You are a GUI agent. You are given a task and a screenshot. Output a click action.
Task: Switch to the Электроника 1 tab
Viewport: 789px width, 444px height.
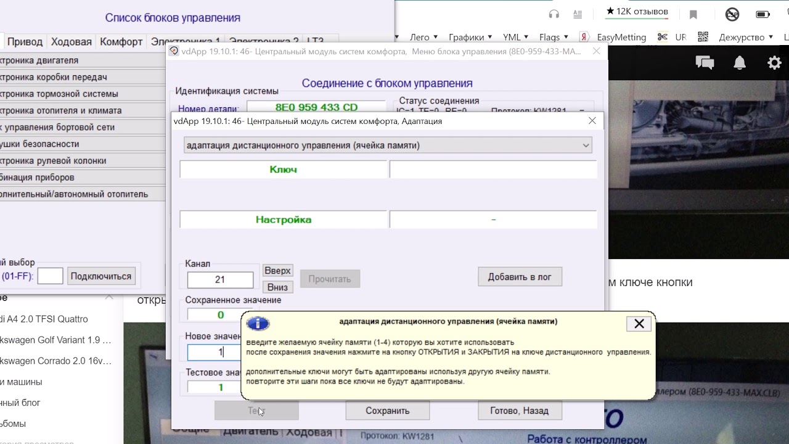point(186,41)
